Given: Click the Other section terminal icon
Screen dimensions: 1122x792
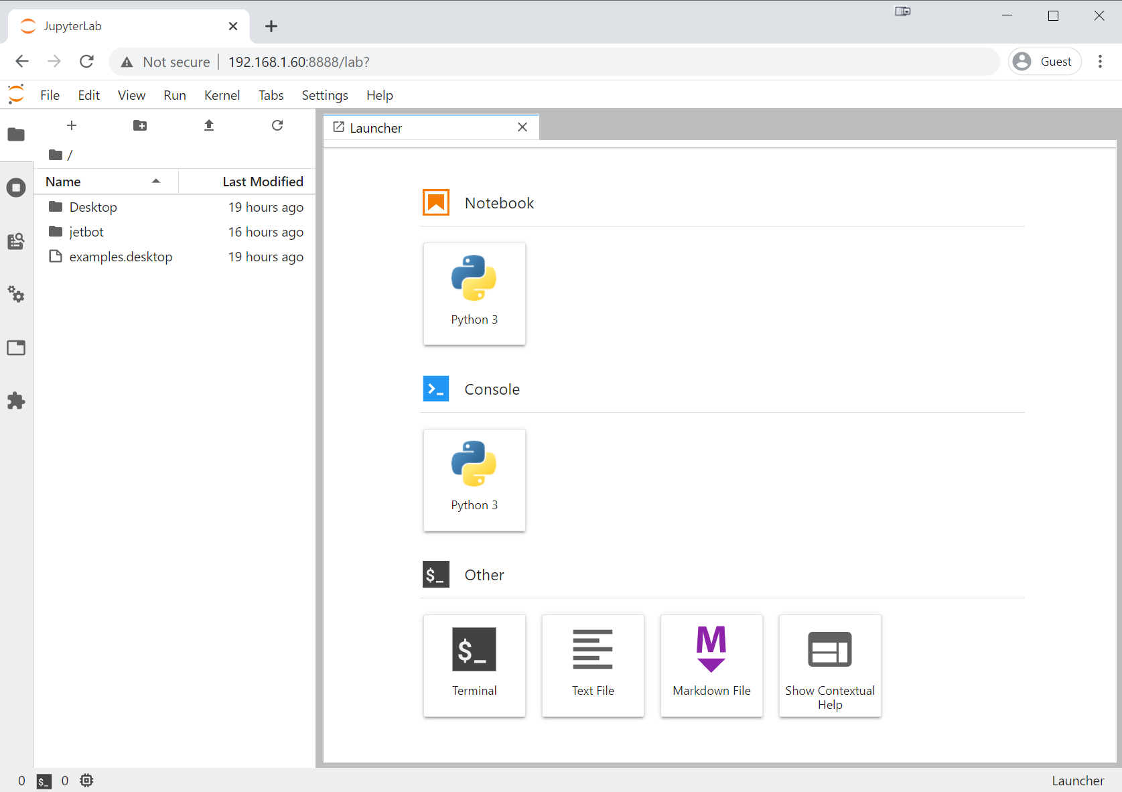Looking at the screenshot, I should coord(436,574).
